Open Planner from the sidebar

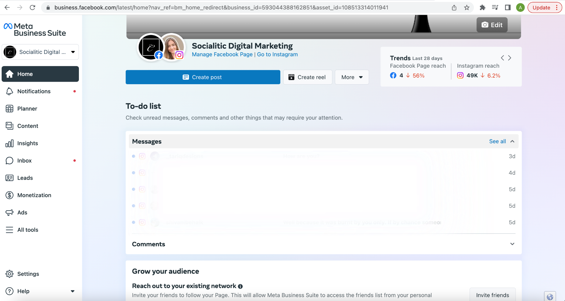27,109
